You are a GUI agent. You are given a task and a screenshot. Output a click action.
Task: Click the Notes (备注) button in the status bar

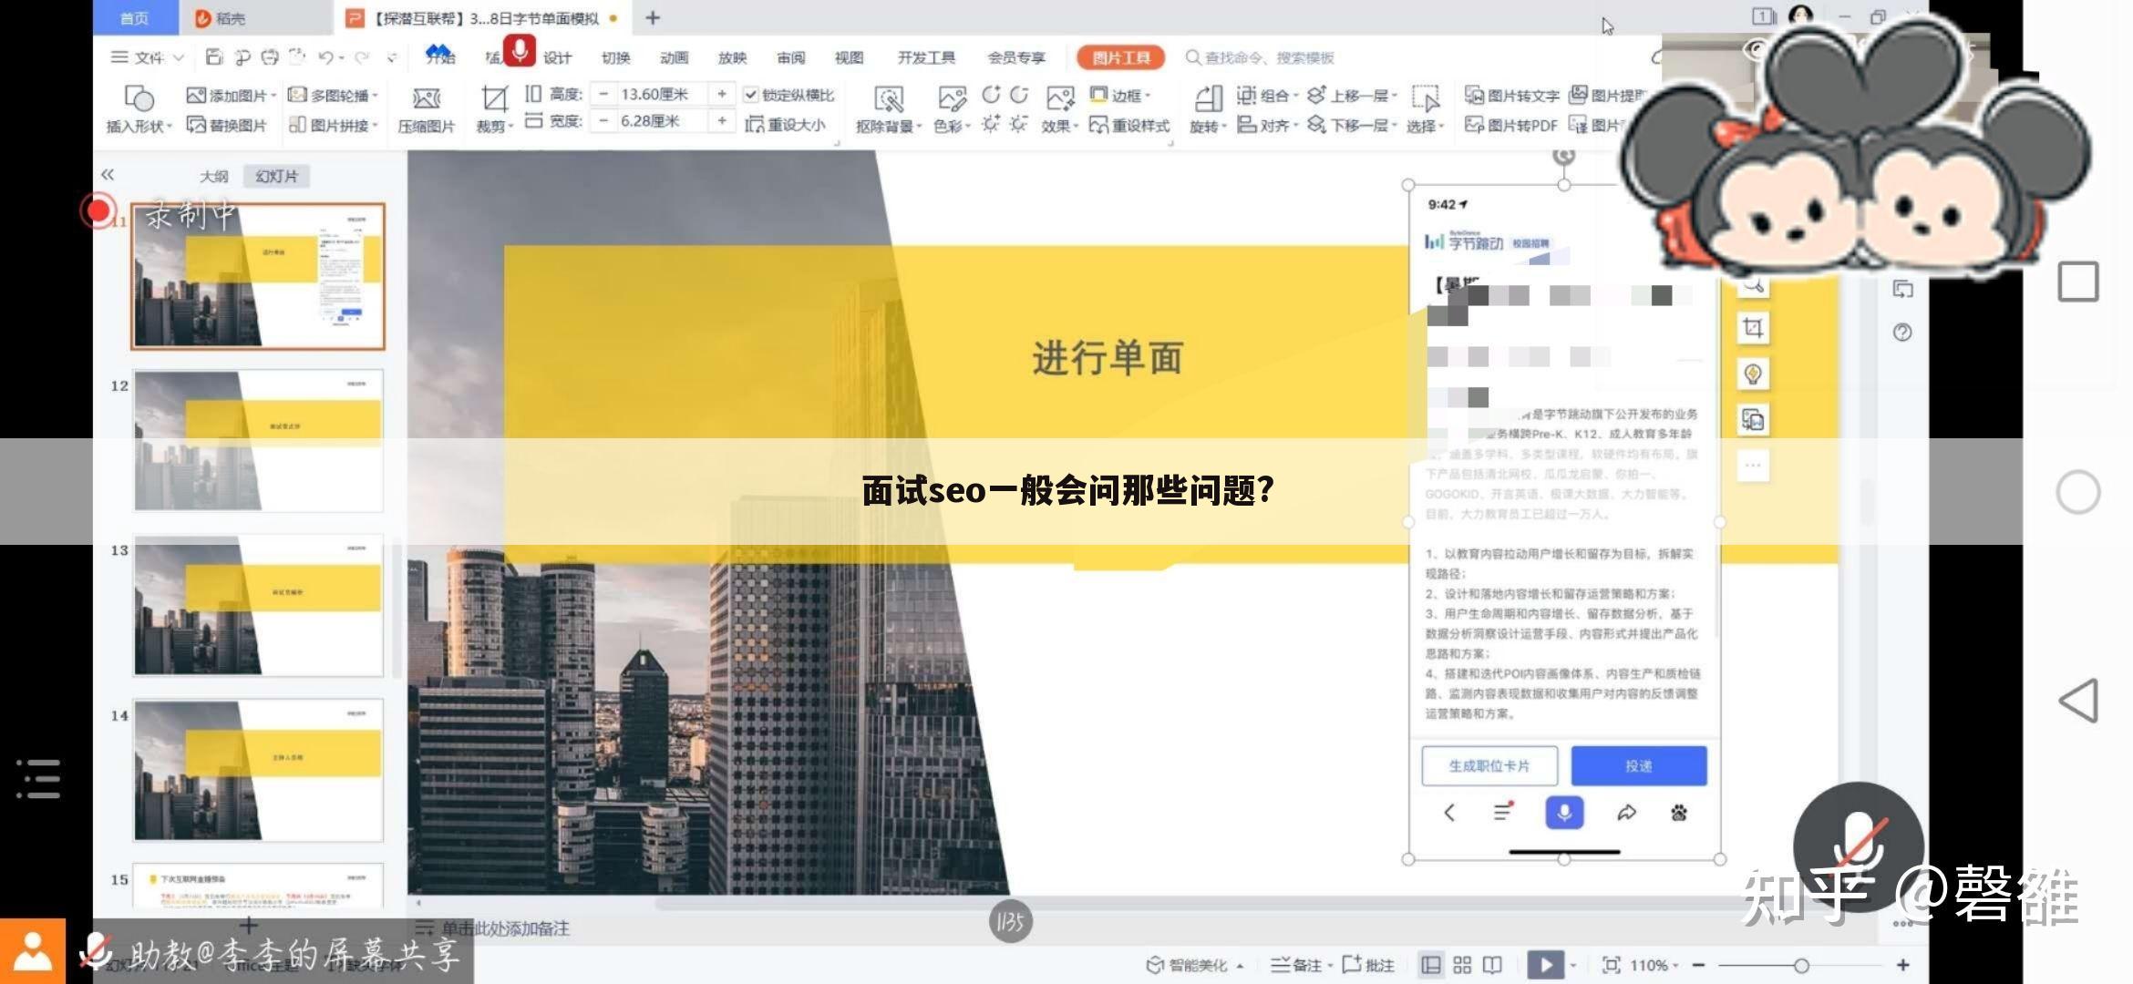pos(1296,965)
